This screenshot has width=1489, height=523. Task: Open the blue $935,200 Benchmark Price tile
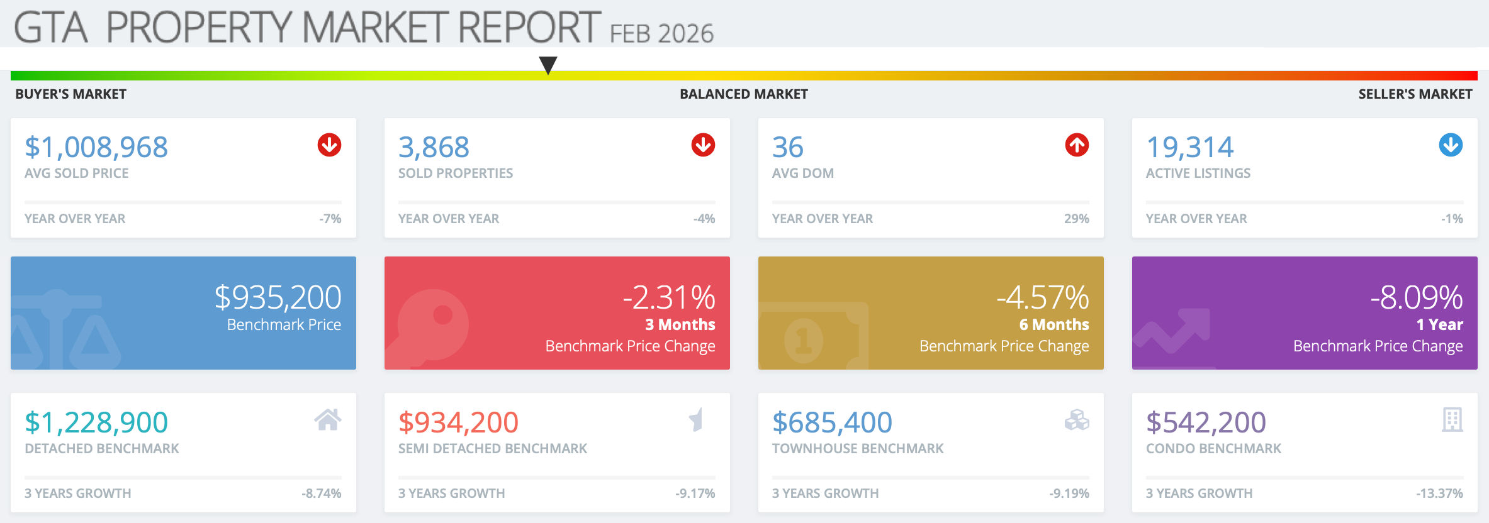click(183, 313)
